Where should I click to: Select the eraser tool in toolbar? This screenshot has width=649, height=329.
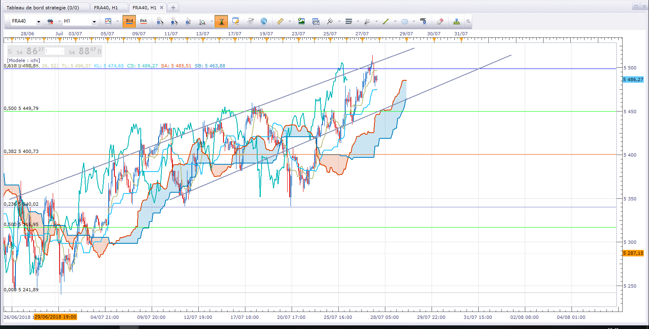440,21
